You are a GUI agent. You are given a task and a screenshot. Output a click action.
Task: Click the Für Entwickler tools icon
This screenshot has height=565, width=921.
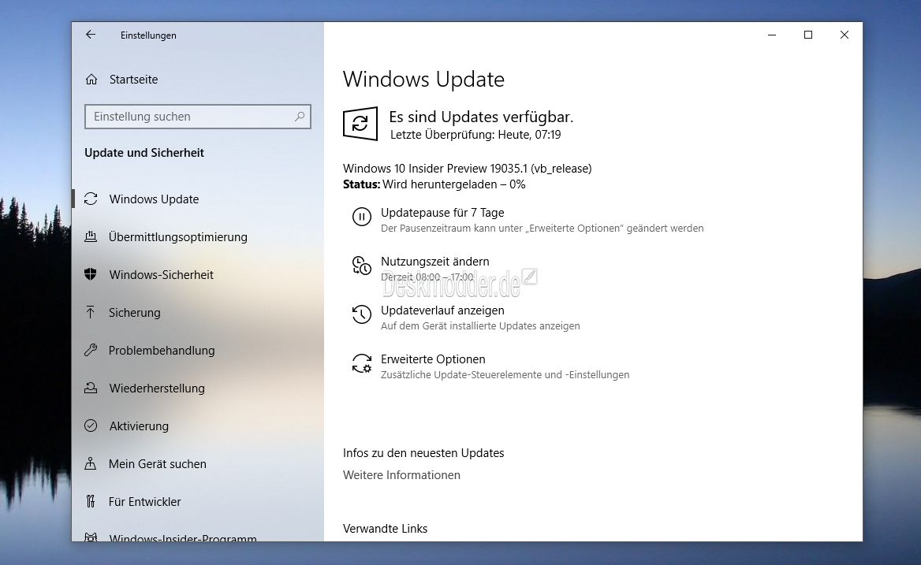point(91,501)
